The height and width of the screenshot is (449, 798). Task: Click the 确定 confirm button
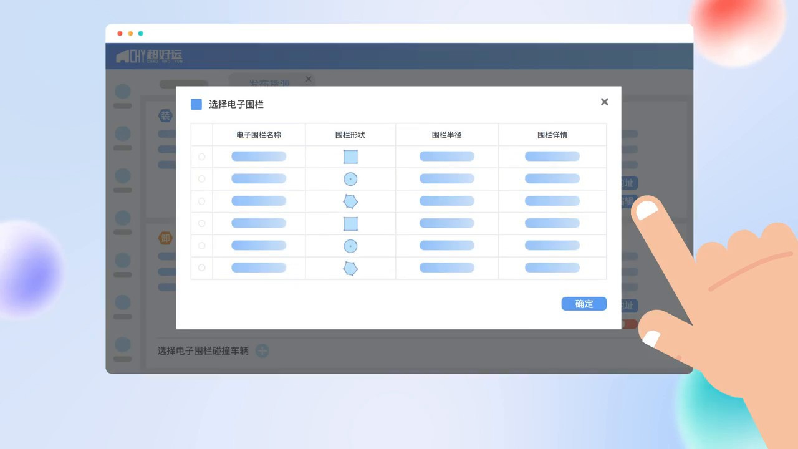(x=584, y=304)
